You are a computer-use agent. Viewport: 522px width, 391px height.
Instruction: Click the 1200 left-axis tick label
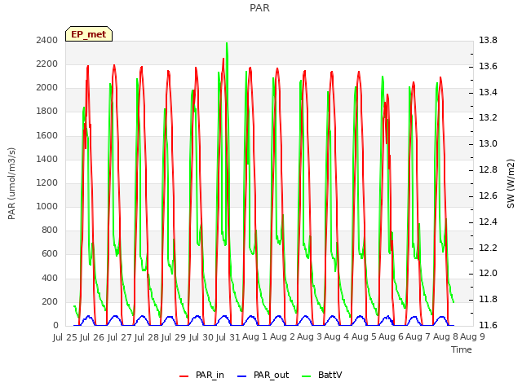(x=47, y=182)
